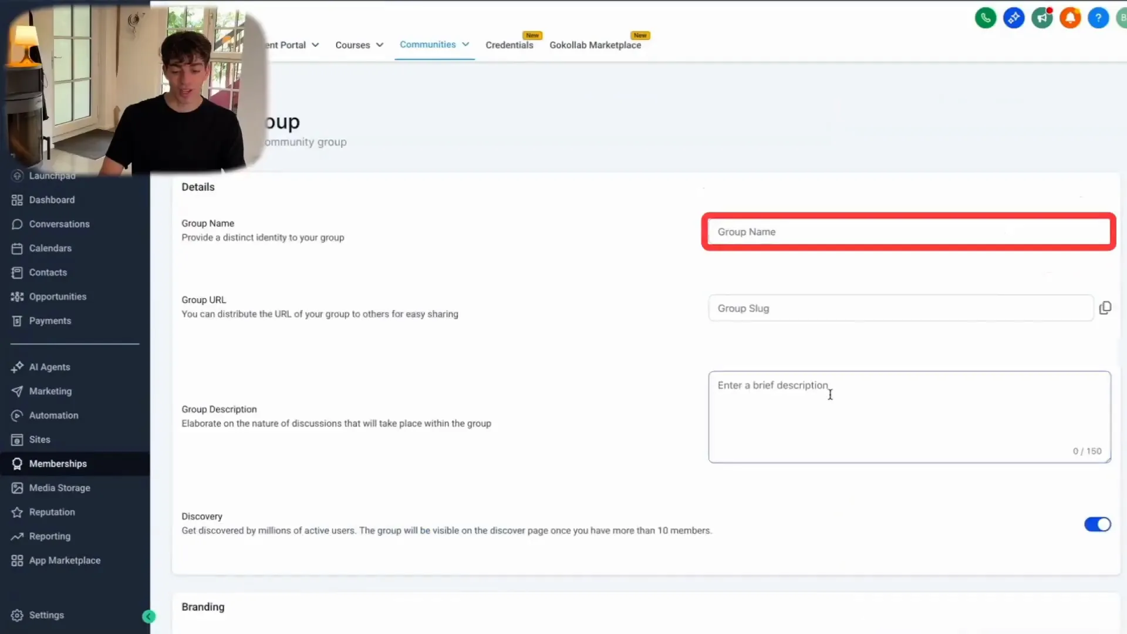Open Settings at the bottom of sidebar
Screen dimensions: 1127x634
(46, 615)
